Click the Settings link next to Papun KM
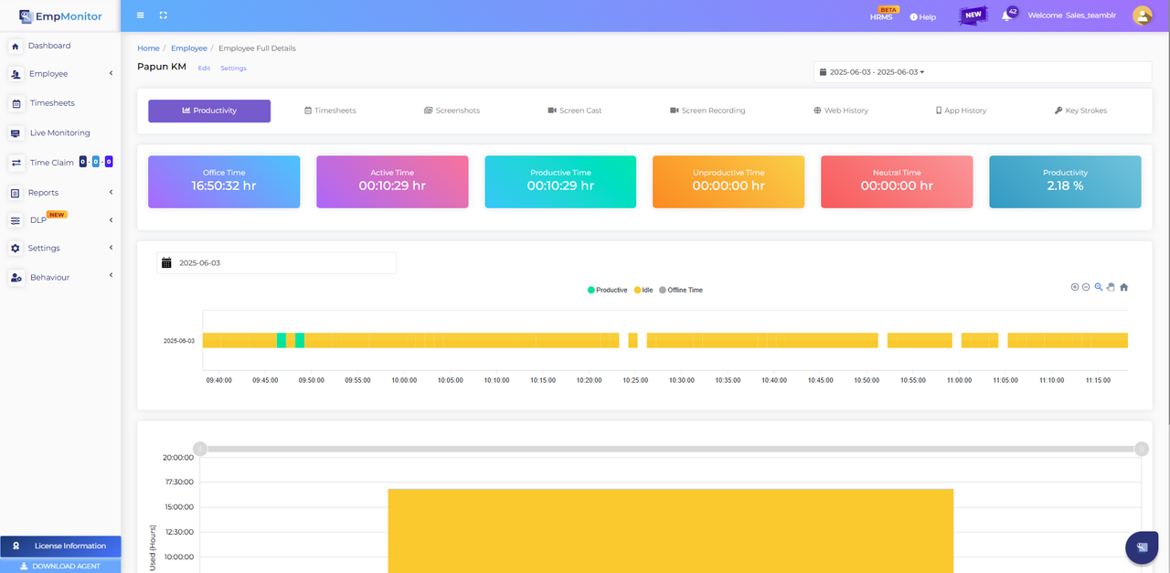This screenshot has width=1170, height=573. point(233,69)
